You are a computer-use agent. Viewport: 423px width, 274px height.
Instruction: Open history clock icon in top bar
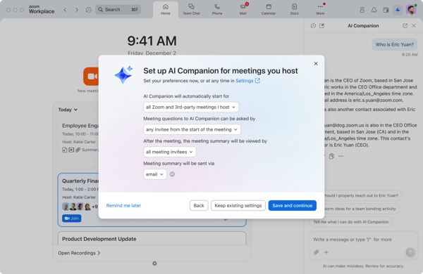click(89, 10)
